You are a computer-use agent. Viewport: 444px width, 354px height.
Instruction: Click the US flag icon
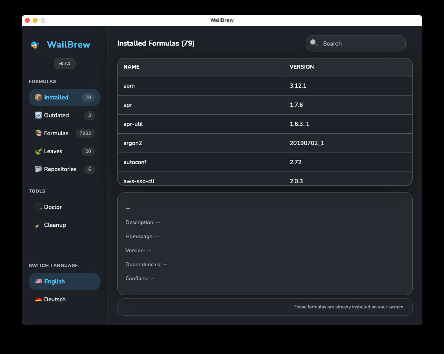38,281
